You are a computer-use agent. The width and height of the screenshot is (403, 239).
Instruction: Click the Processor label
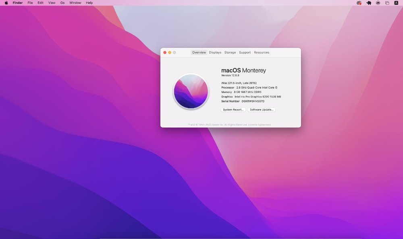228,88
